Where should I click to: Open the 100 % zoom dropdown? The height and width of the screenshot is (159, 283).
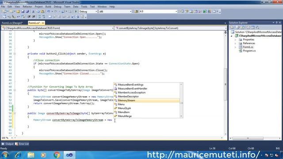[12, 138]
